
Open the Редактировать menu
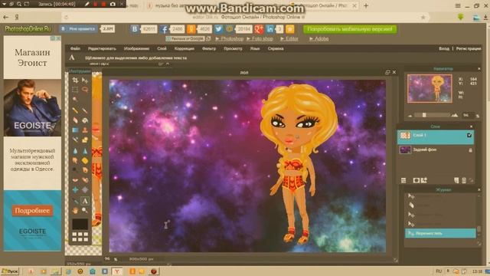coord(102,49)
